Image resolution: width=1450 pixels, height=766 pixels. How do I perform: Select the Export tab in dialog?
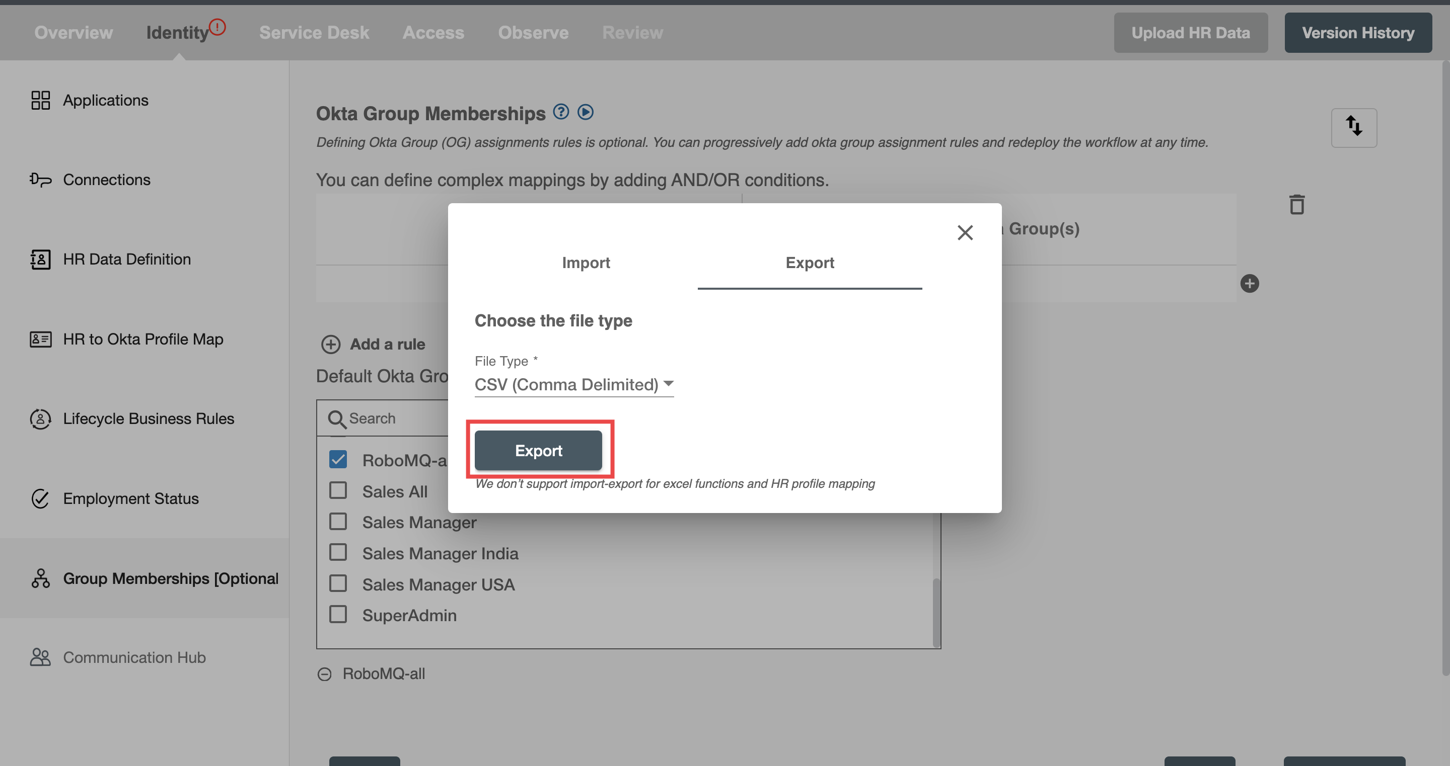(x=810, y=263)
